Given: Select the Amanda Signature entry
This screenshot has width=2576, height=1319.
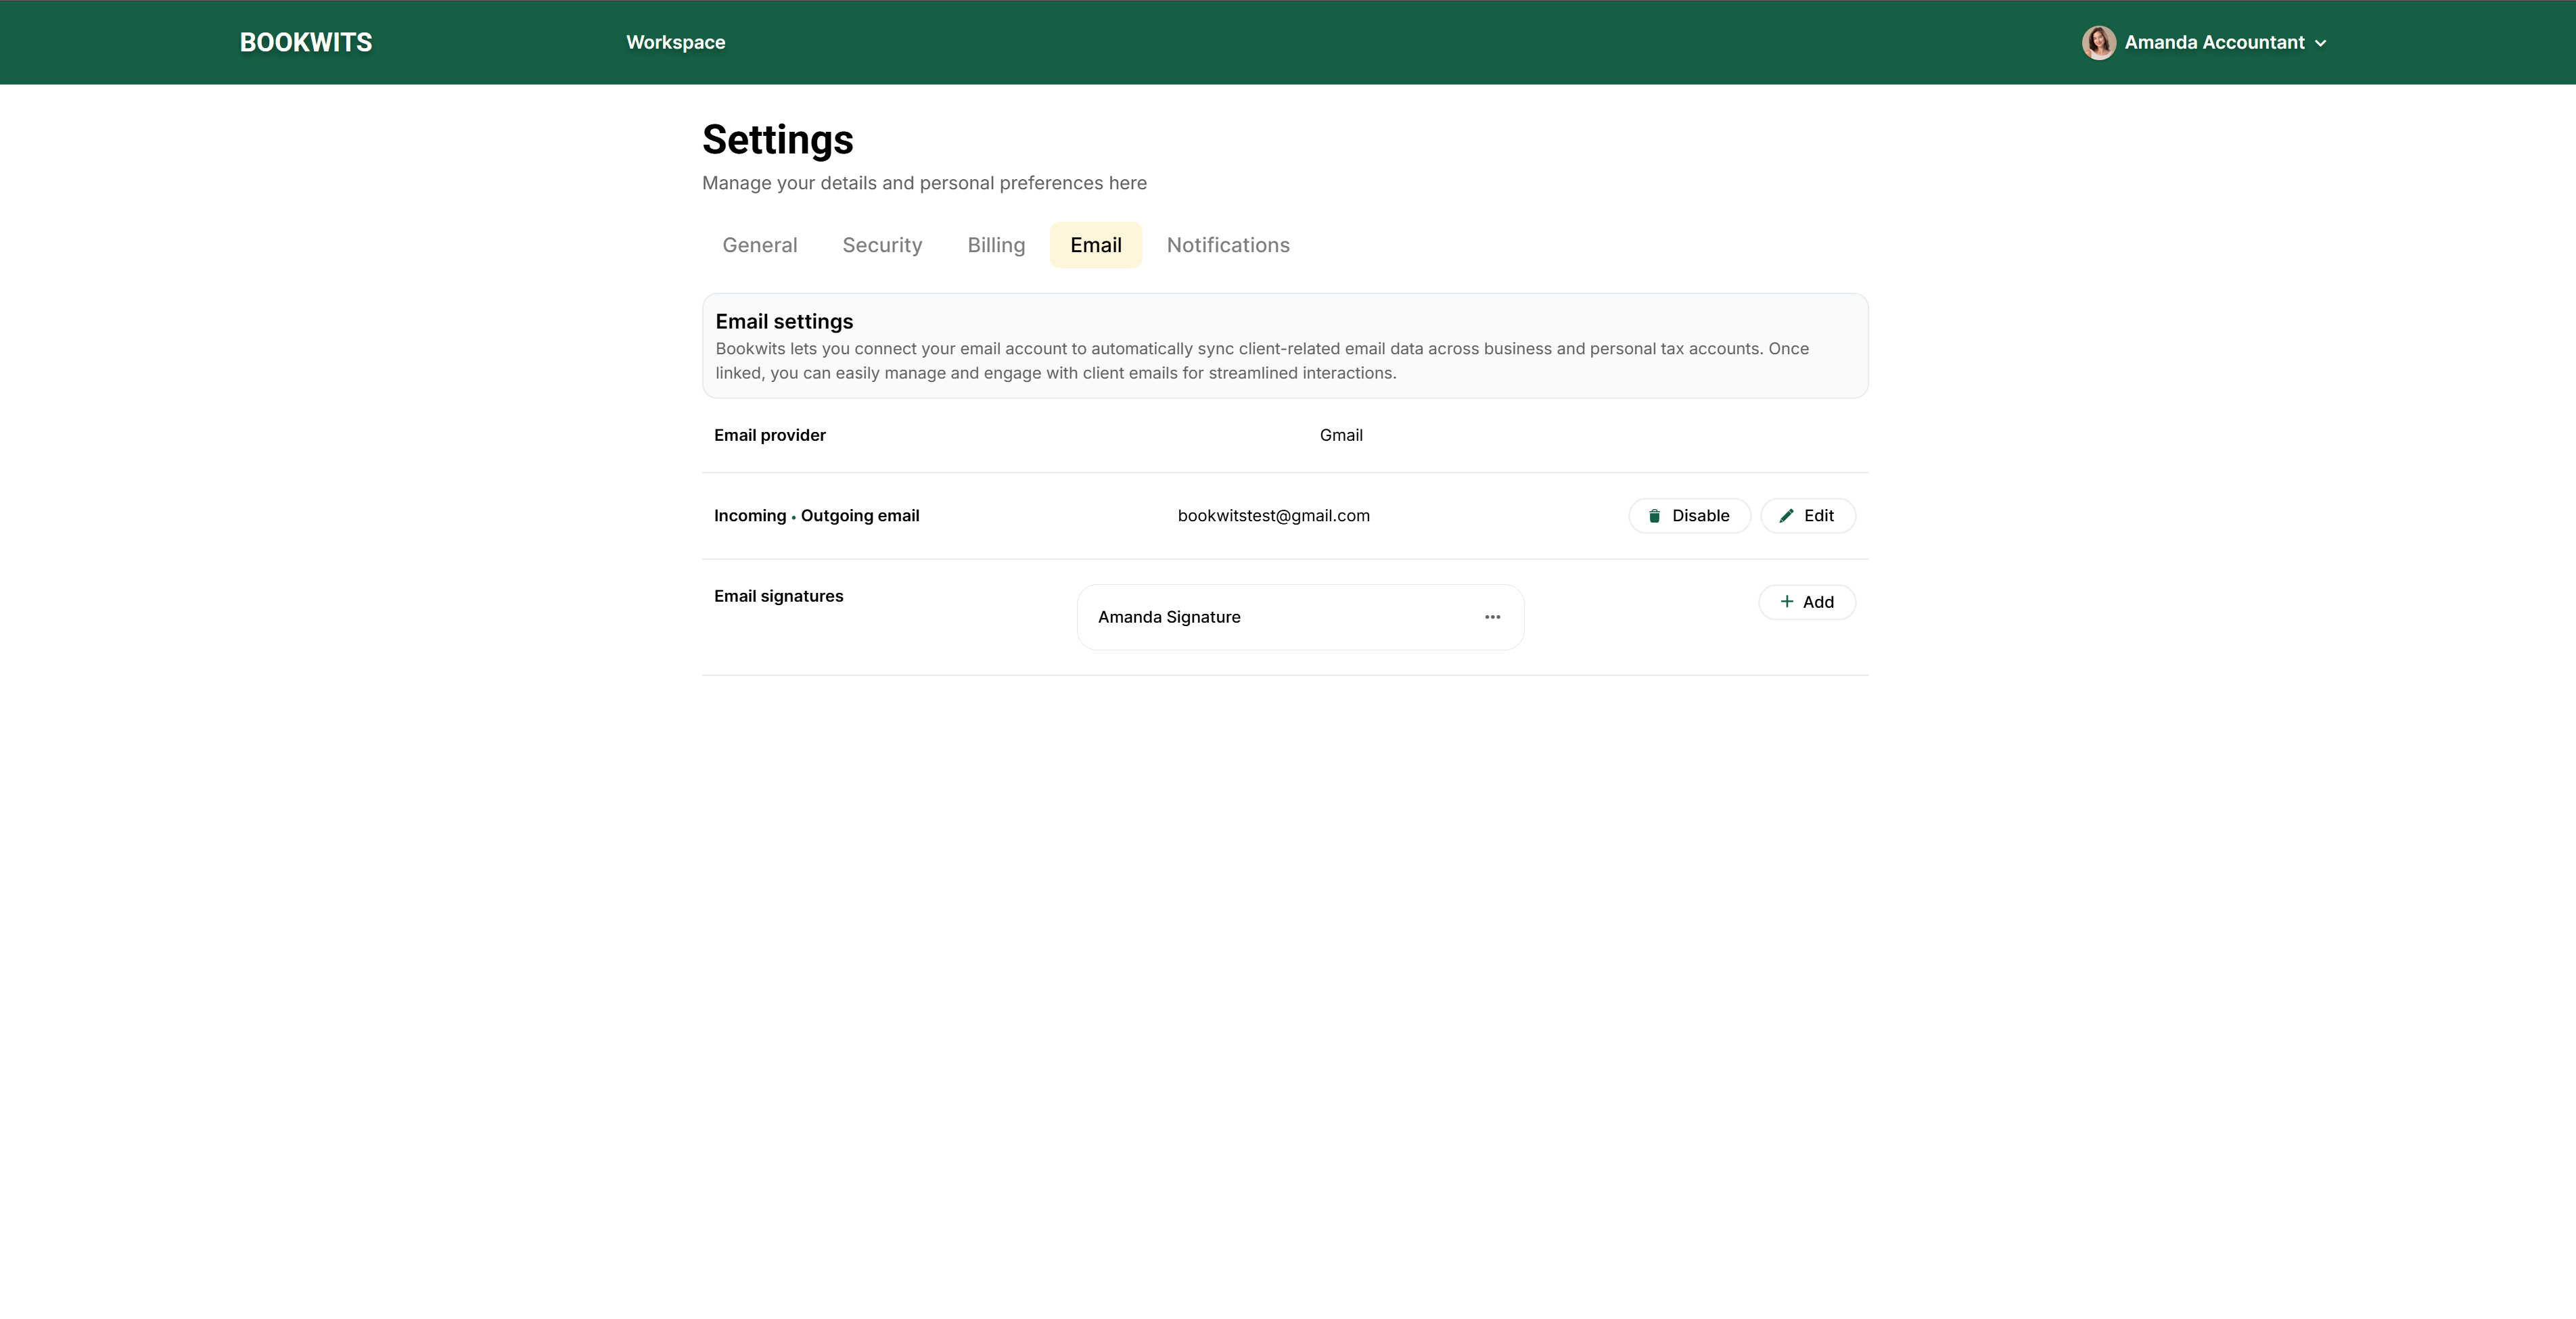Looking at the screenshot, I should click(1169, 617).
